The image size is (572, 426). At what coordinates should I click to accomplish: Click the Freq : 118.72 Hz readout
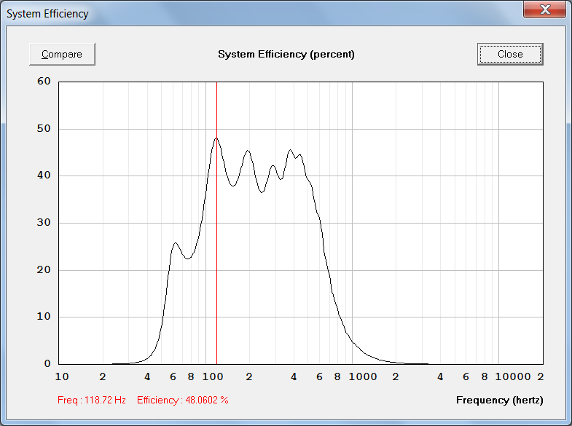[x=92, y=400]
